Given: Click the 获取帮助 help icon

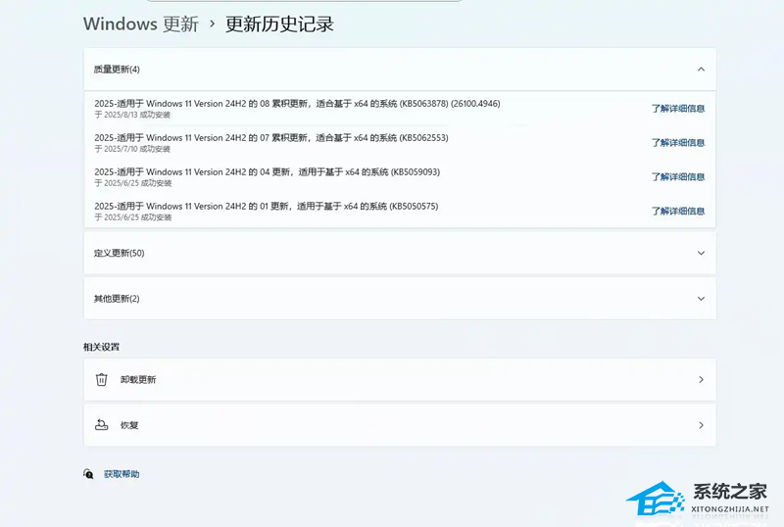Looking at the screenshot, I should click(89, 474).
